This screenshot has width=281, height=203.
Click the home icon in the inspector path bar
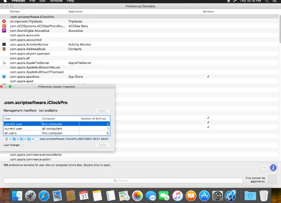click(7, 139)
